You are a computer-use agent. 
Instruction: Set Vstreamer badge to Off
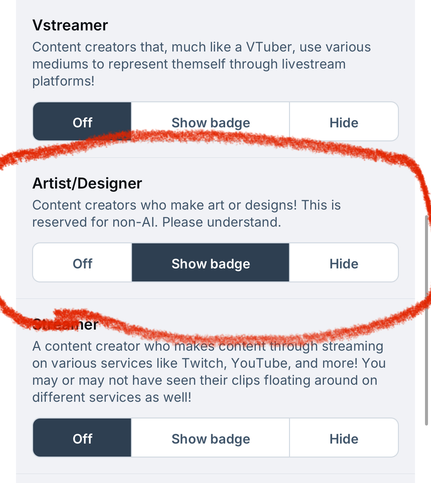point(82,122)
